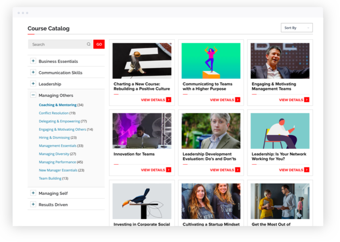Screen dimensions: 340x242
Task: Click the title Leadership Development Evaluation: Do's and Don'ts
Action: coord(209,156)
